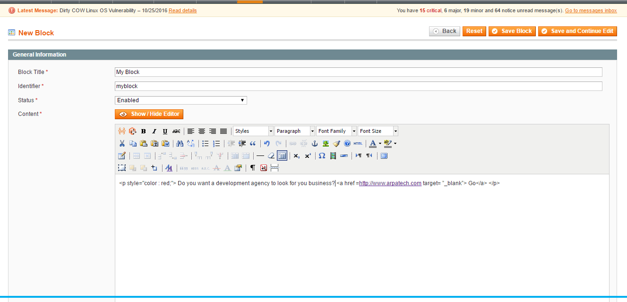The image size is (627, 302).
Task: Click the Undo arrow icon
Action: coord(267,144)
